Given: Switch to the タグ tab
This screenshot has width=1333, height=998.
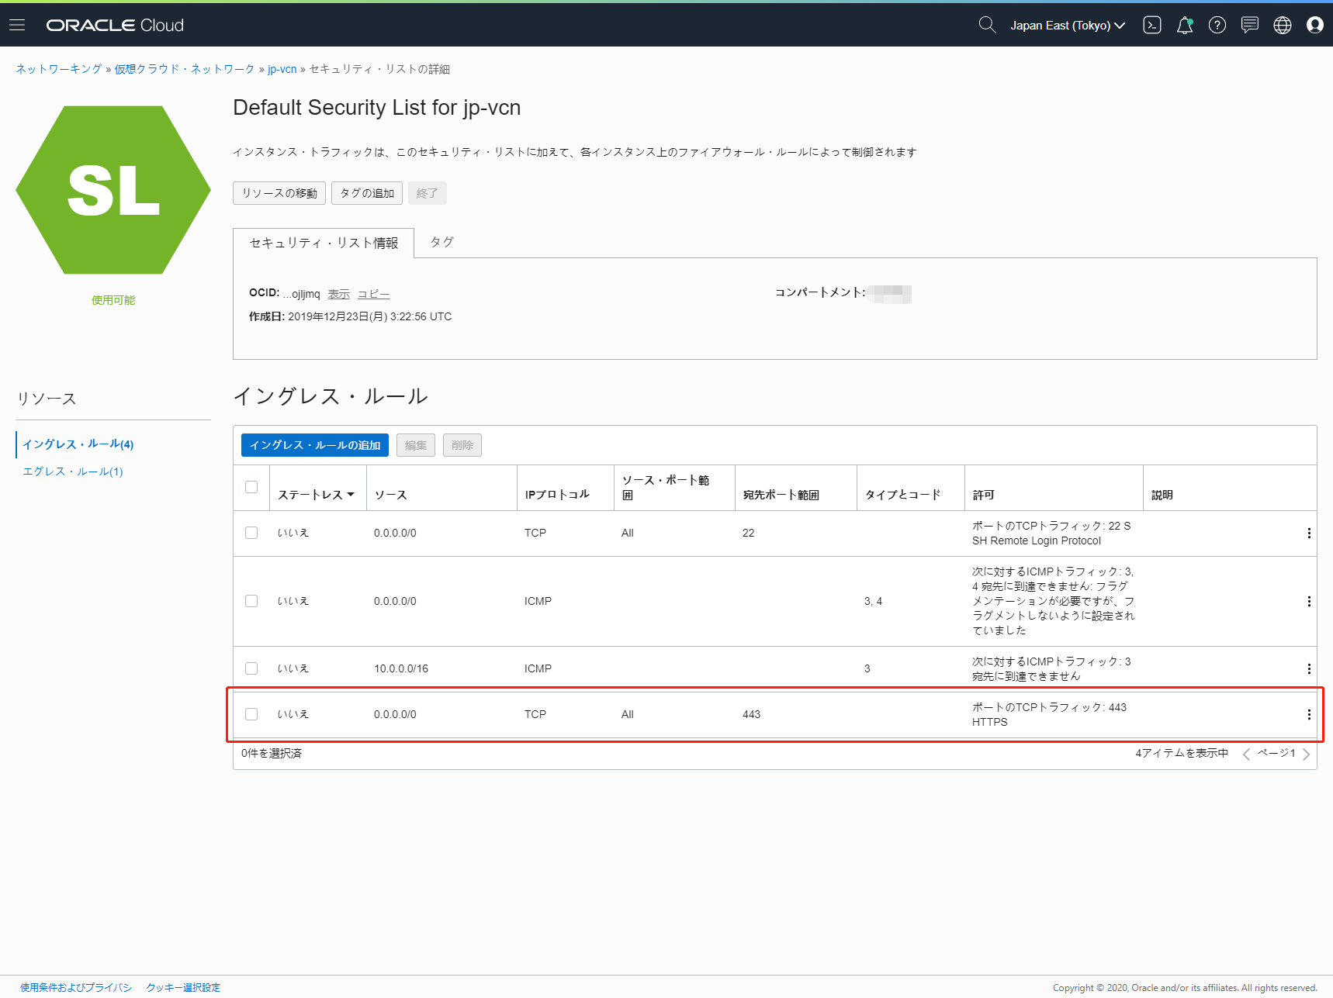Looking at the screenshot, I should pyautogui.click(x=441, y=242).
